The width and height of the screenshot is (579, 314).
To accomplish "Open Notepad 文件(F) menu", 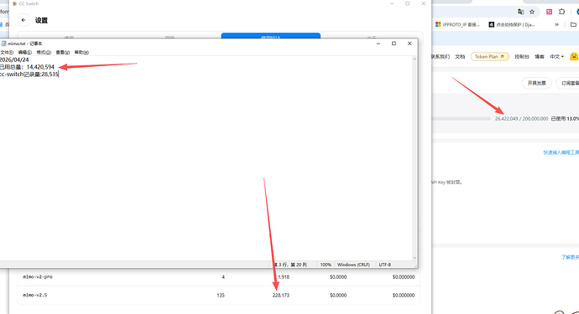I will (6, 52).
